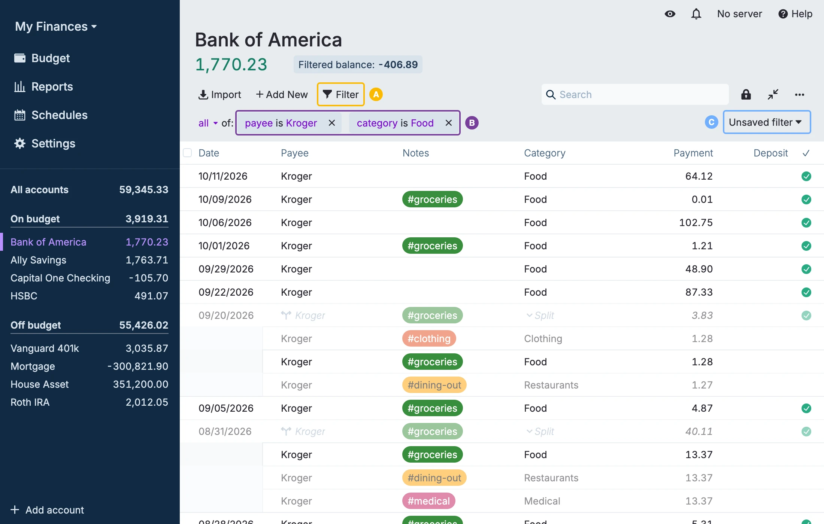Screen dimensions: 824x524
Task: Open the Schedules page
Action: point(51,115)
